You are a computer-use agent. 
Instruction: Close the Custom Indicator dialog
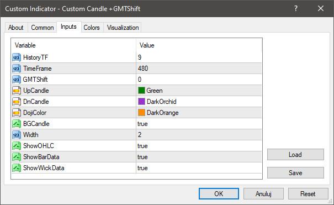[321, 8]
